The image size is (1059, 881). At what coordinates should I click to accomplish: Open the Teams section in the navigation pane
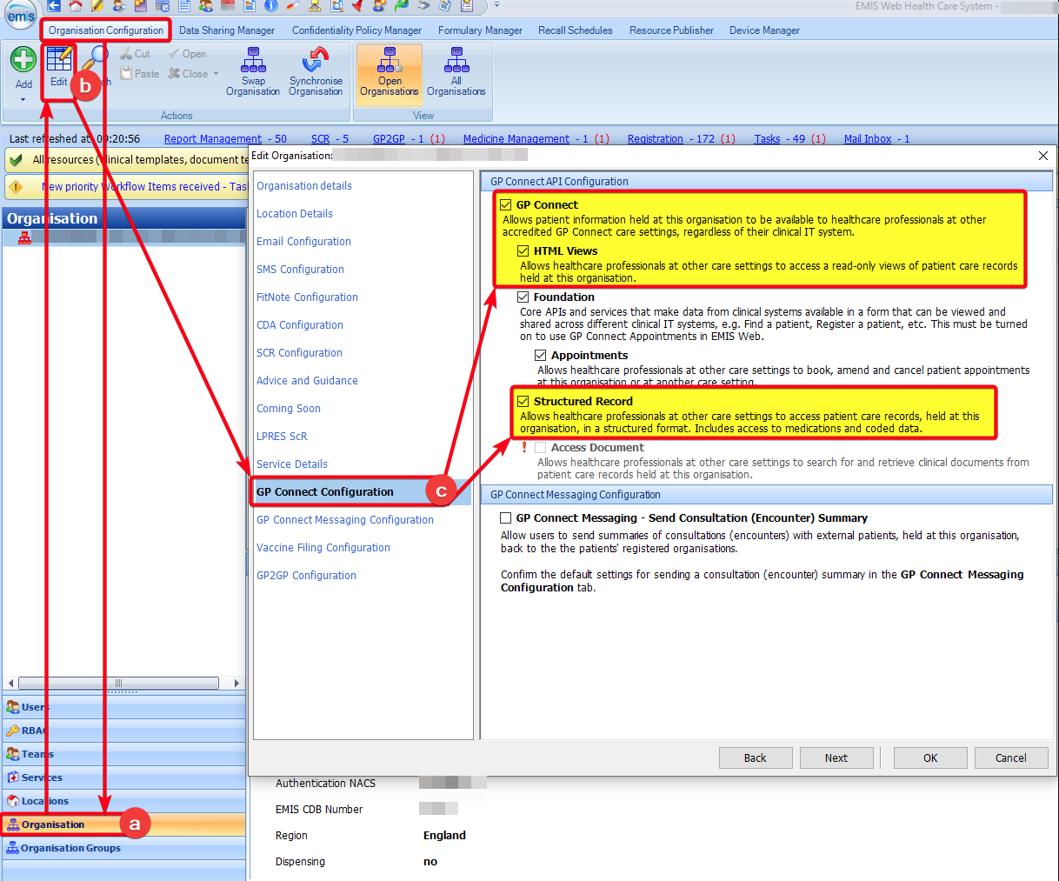pyautogui.click(x=124, y=754)
